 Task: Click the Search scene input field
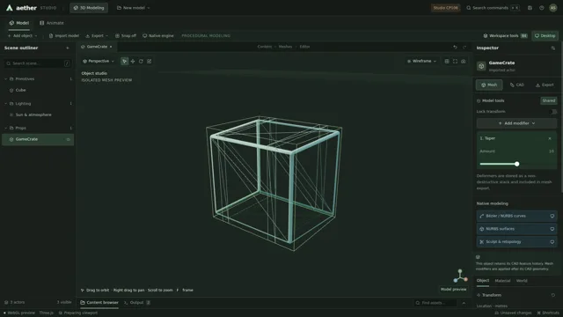pyautogui.click(x=37, y=63)
